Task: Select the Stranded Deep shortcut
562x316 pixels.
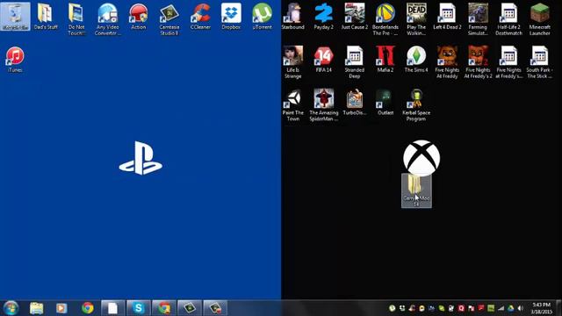Action: click(355, 62)
